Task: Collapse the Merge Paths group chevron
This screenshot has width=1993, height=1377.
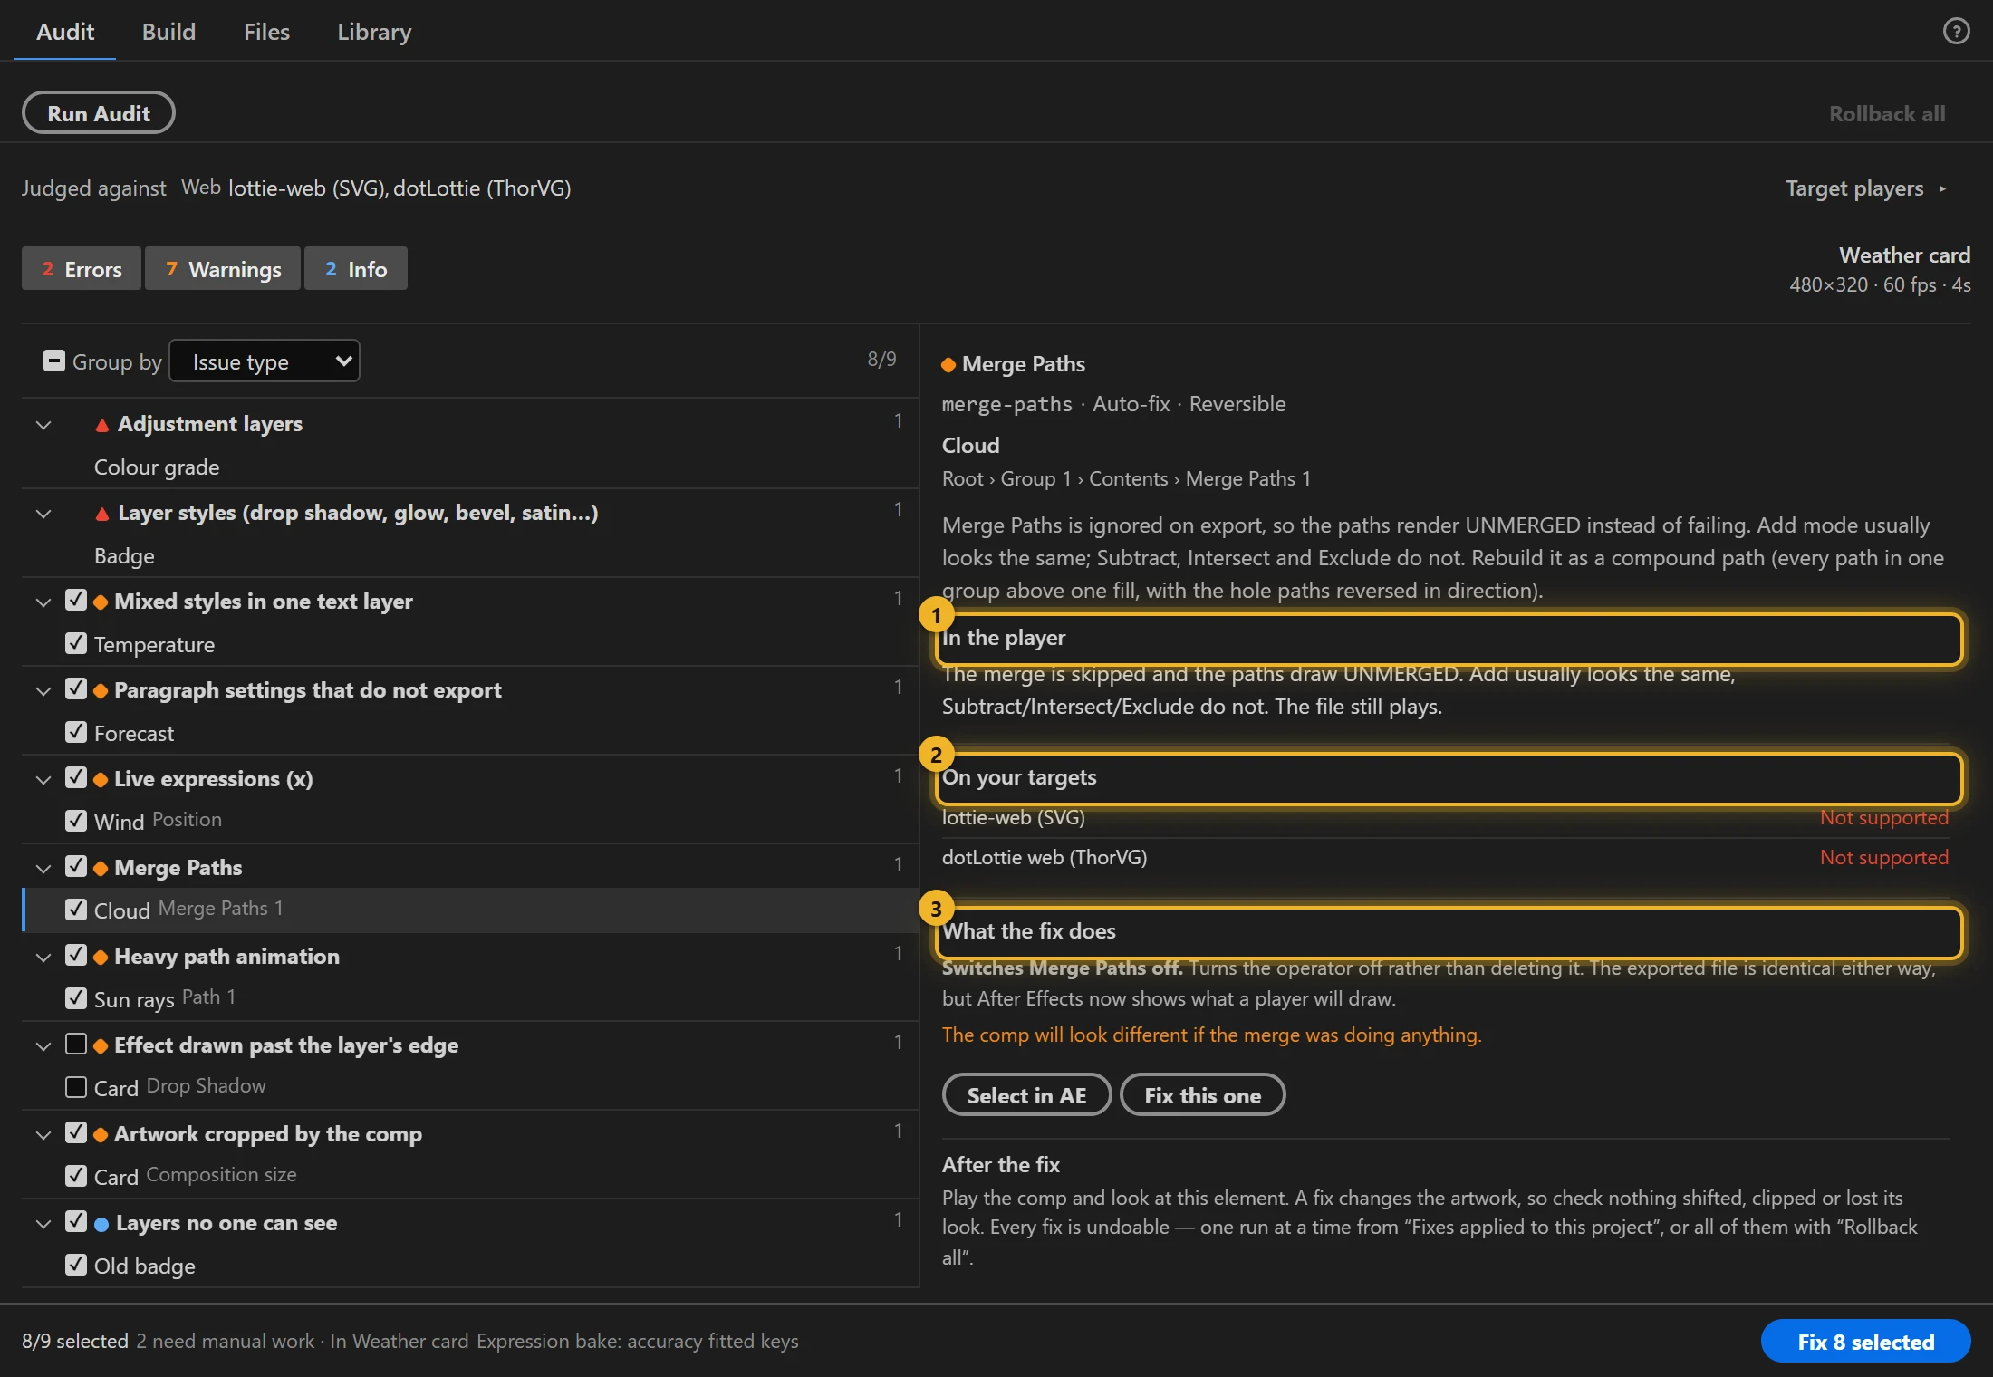Action: [43, 869]
